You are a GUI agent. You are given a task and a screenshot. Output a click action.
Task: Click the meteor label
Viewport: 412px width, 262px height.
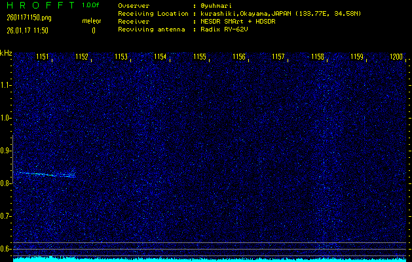coord(92,22)
